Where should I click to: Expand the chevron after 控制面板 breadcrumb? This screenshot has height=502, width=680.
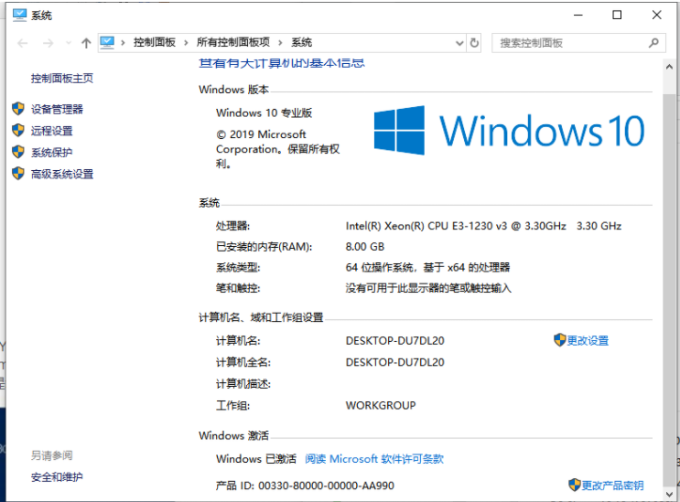[x=186, y=43]
